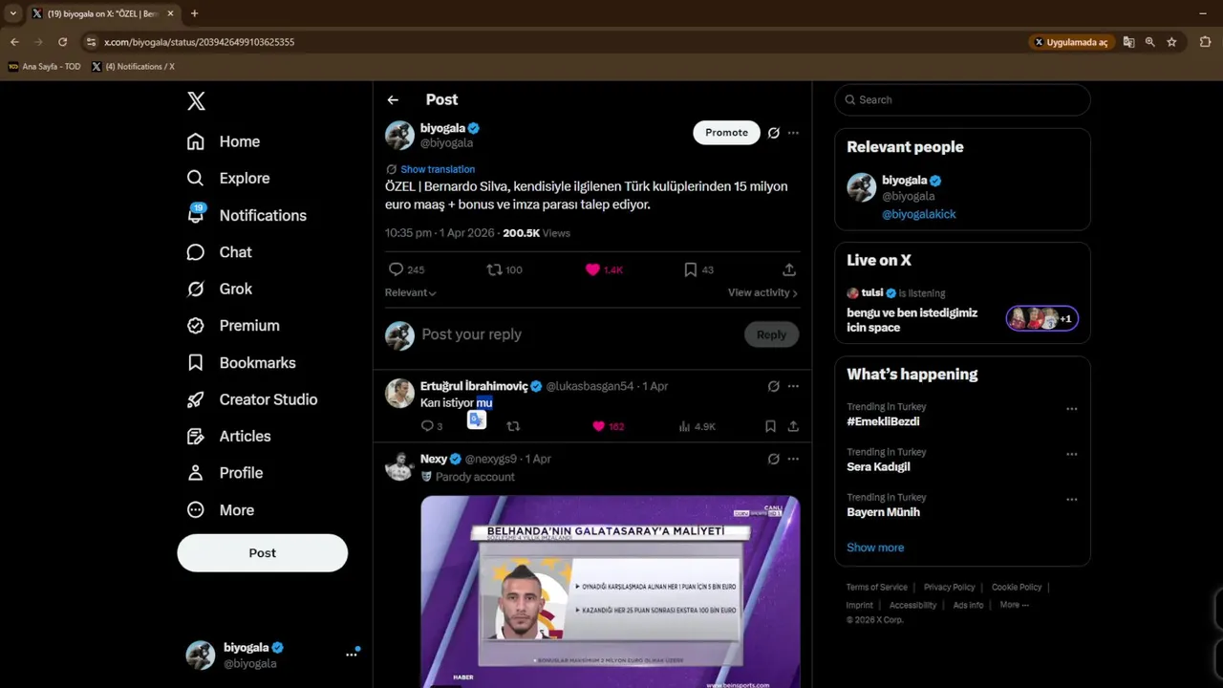This screenshot has width=1223, height=688.
Task: Open Explore from the sidebar
Action: pyautogui.click(x=228, y=178)
